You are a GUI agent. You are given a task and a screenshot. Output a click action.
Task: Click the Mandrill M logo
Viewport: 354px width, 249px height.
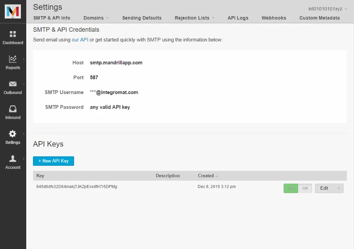(x=13, y=11)
